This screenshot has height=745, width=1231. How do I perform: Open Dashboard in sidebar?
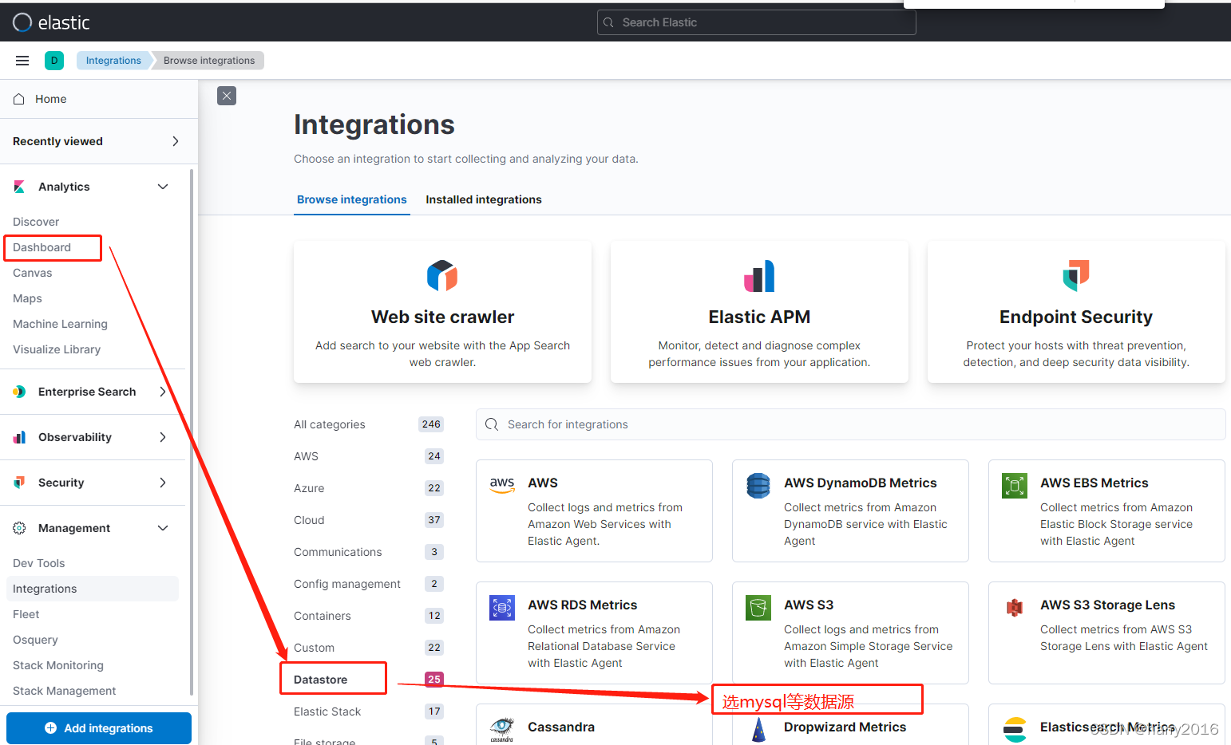click(42, 247)
